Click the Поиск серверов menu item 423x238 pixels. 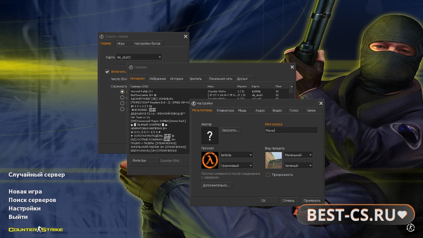[32, 200]
